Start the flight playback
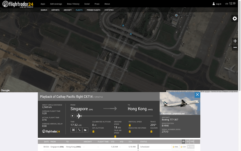Screen dimensions: 241x151 (x=72, y=116)
